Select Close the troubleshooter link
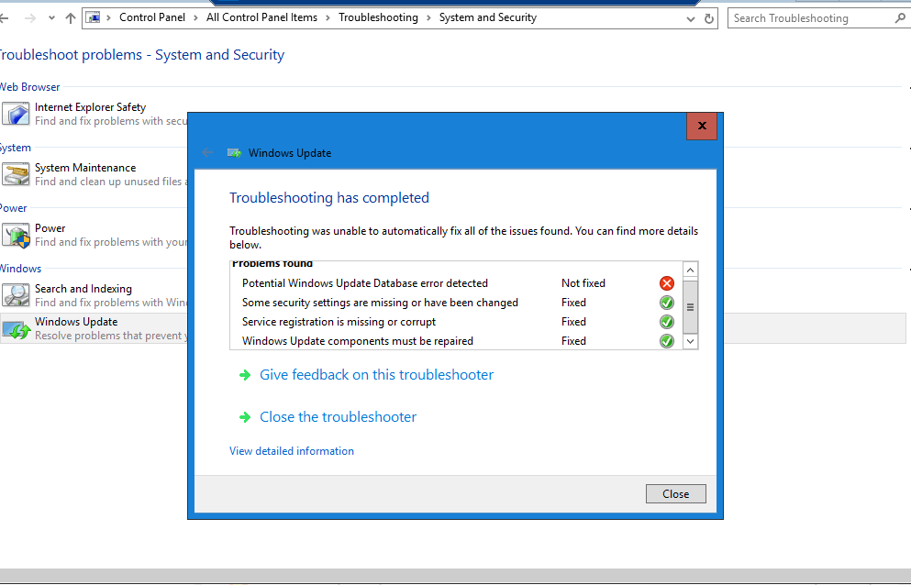This screenshot has height=585, width=911. click(339, 417)
